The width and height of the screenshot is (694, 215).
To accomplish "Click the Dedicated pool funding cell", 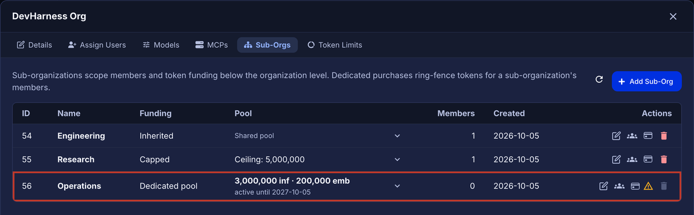I will click(x=168, y=186).
